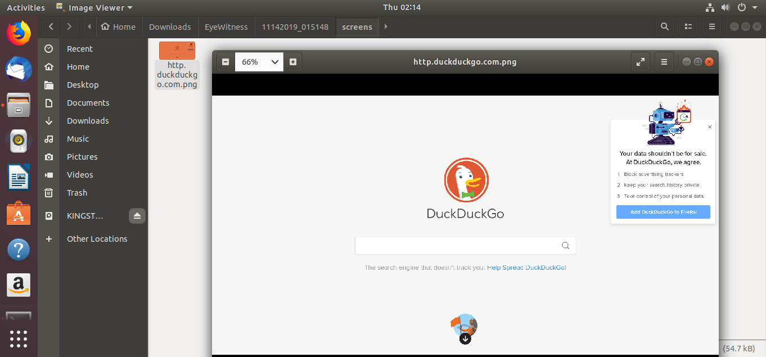The width and height of the screenshot is (766, 357).
Task: Open Other Locations in the sidebar
Action: (93, 239)
